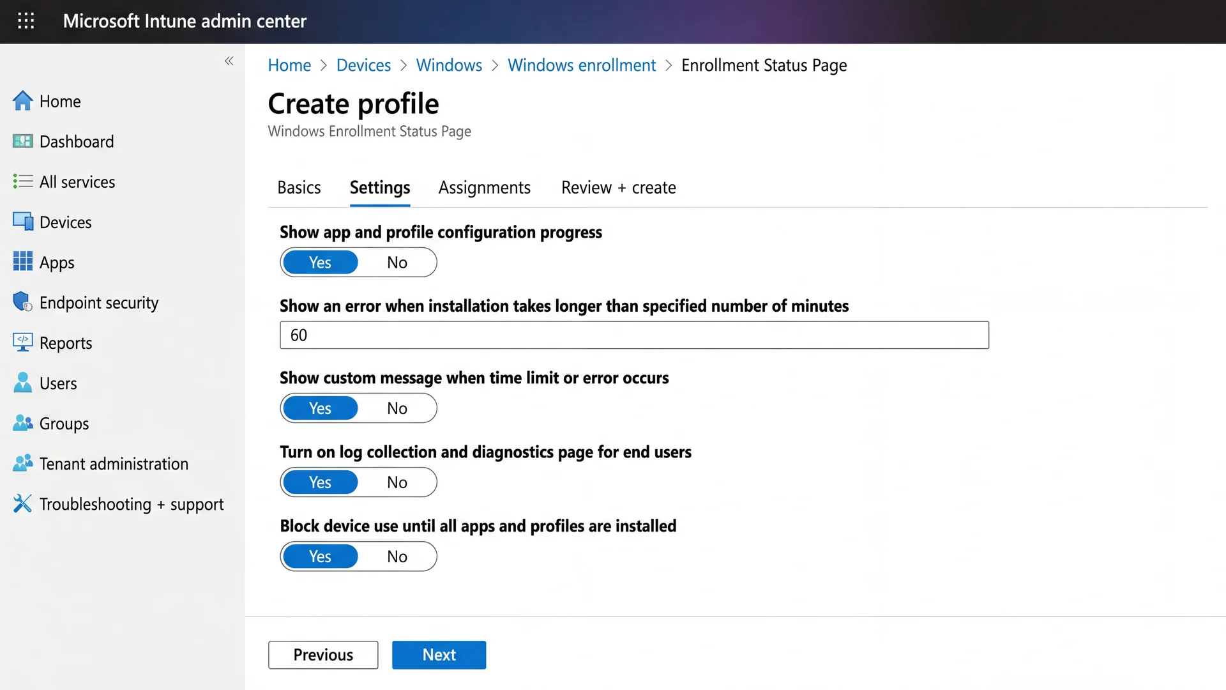Set Block device use toggle to No

pyautogui.click(x=397, y=556)
